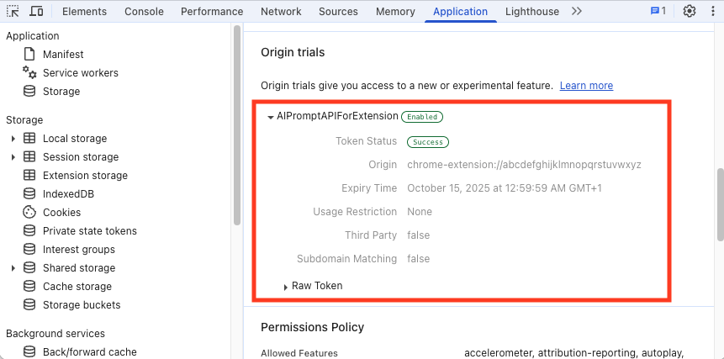The width and height of the screenshot is (724, 359).
Task: Open DevTools settings gear
Action: 690,12
